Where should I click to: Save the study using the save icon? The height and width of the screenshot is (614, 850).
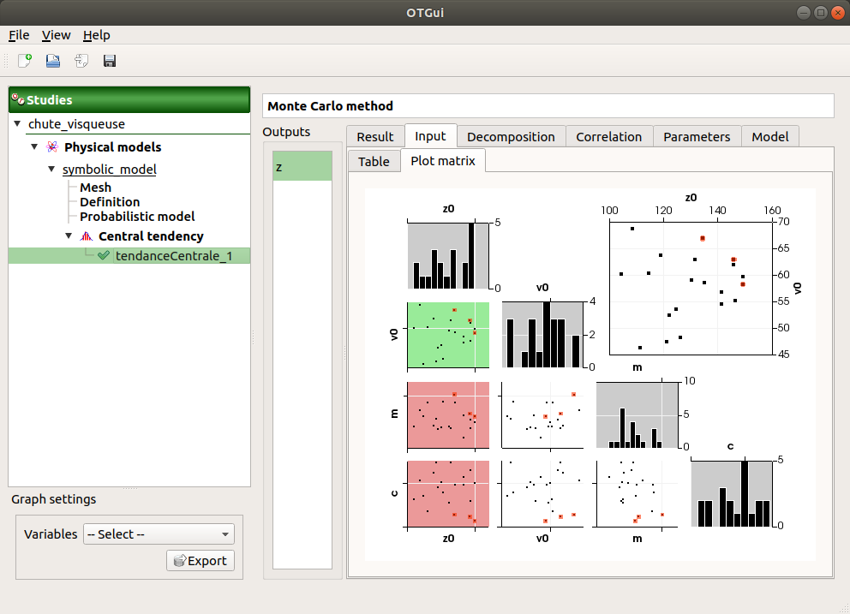point(109,61)
